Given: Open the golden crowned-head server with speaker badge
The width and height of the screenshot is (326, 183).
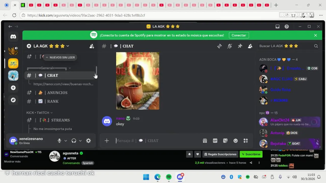Looking at the screenshot, I should 13,51.
